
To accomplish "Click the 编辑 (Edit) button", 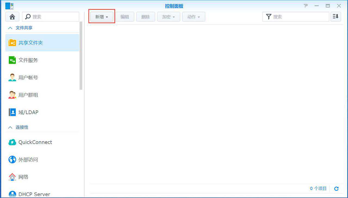I will (125, 17).
